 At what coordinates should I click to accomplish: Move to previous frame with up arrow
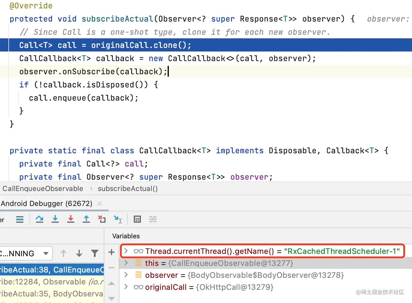point(64,253)
